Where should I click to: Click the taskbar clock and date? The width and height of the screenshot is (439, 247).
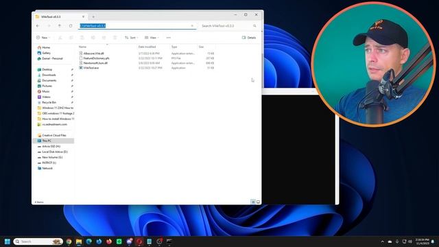coord(423,242)
